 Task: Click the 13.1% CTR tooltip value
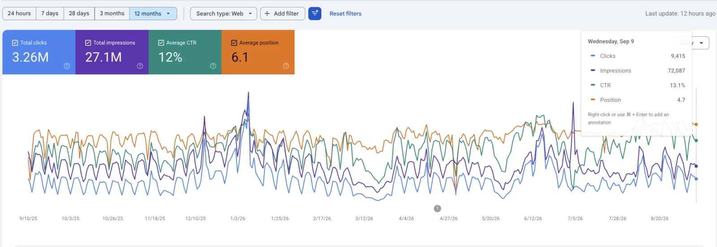(x=678, y=85)
